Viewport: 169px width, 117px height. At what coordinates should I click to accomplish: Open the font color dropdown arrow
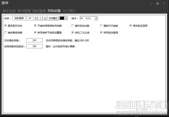click(66, 18)
